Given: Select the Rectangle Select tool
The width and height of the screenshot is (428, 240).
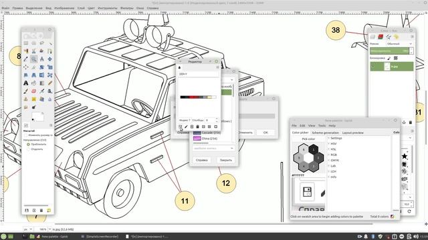Looking at the screenshot, I should tap(26, 43).
